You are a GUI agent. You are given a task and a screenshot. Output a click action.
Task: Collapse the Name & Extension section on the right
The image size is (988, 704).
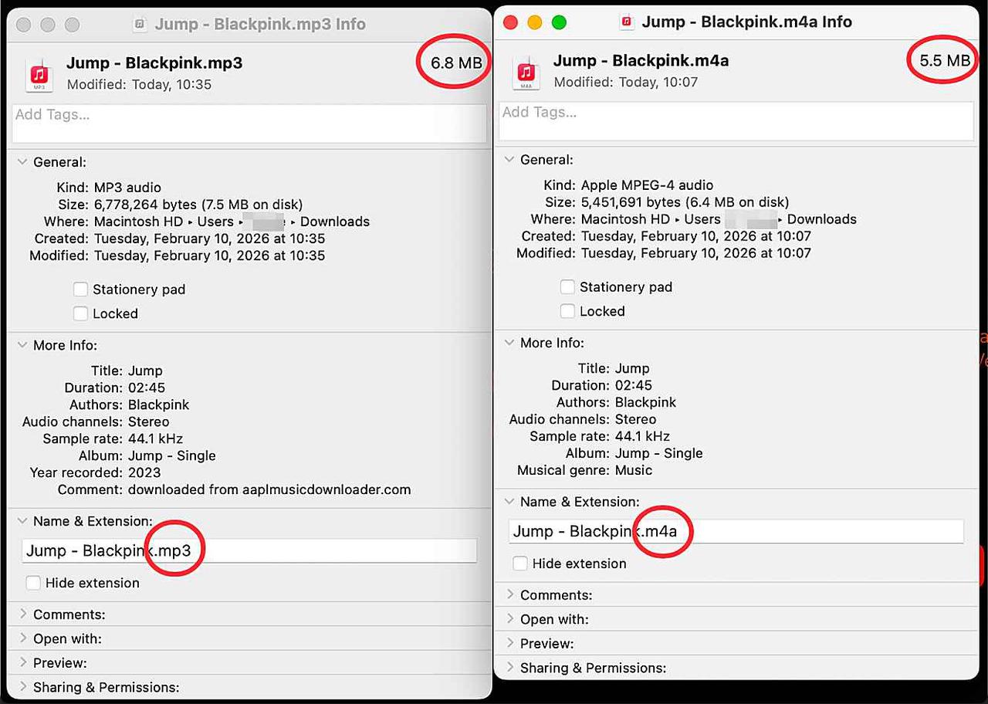(509, 502)
